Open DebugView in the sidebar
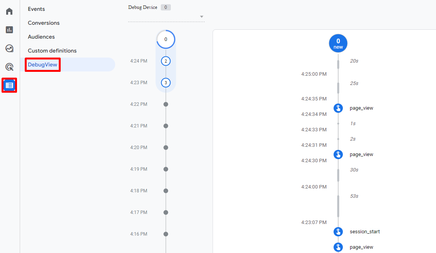The height and width of the screenshot is (253, 436). pos(43,65)
